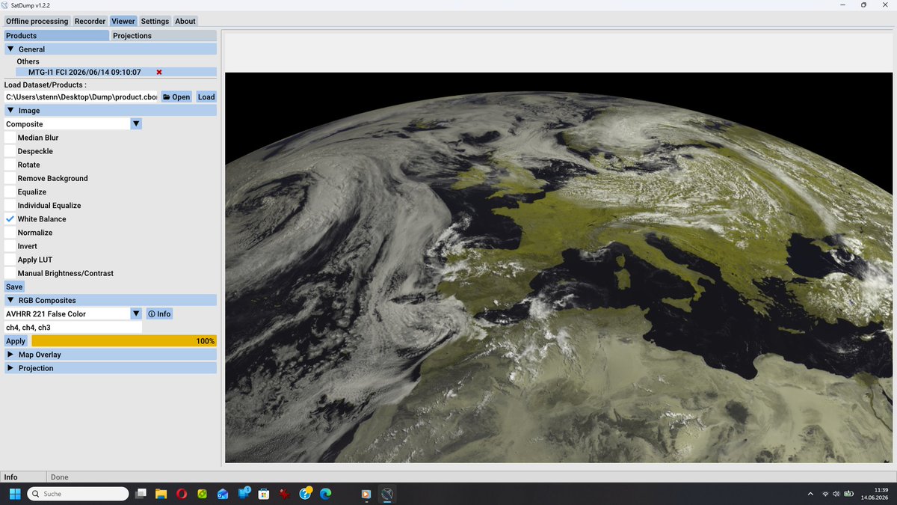The height and width of the screenshot is (505, 897).
Task: Launch Microsoft Edge from the taskbar
Action: click(x=326, y=494)
